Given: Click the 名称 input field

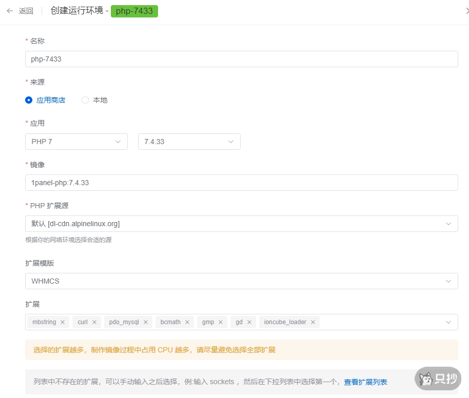Looking at the screenshot, I should (241, 59).
